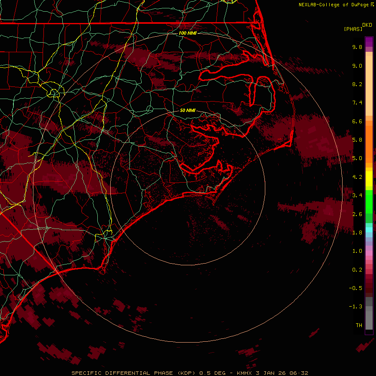This screenshot has height=376, width=376.
Task: Select the 3.4 scale value
Action: pos(357,196)
